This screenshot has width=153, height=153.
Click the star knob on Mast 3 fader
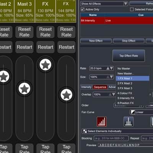[24, 88]
